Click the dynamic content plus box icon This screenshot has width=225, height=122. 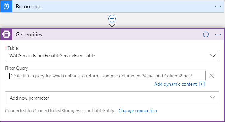tap(202, 84)
